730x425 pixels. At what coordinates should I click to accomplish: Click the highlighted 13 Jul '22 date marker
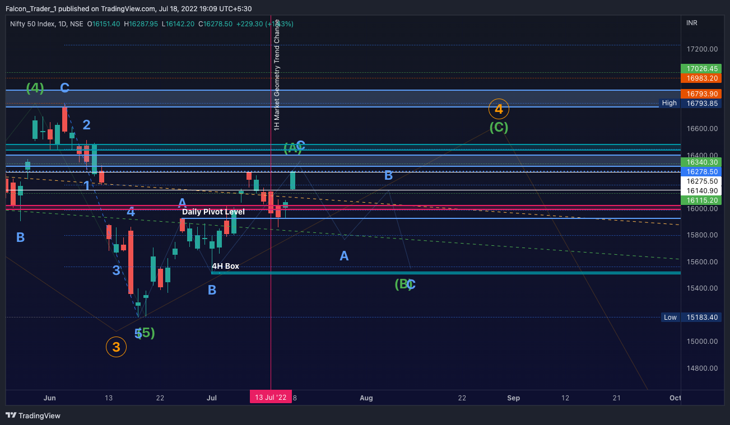click(x=271, y=398)
